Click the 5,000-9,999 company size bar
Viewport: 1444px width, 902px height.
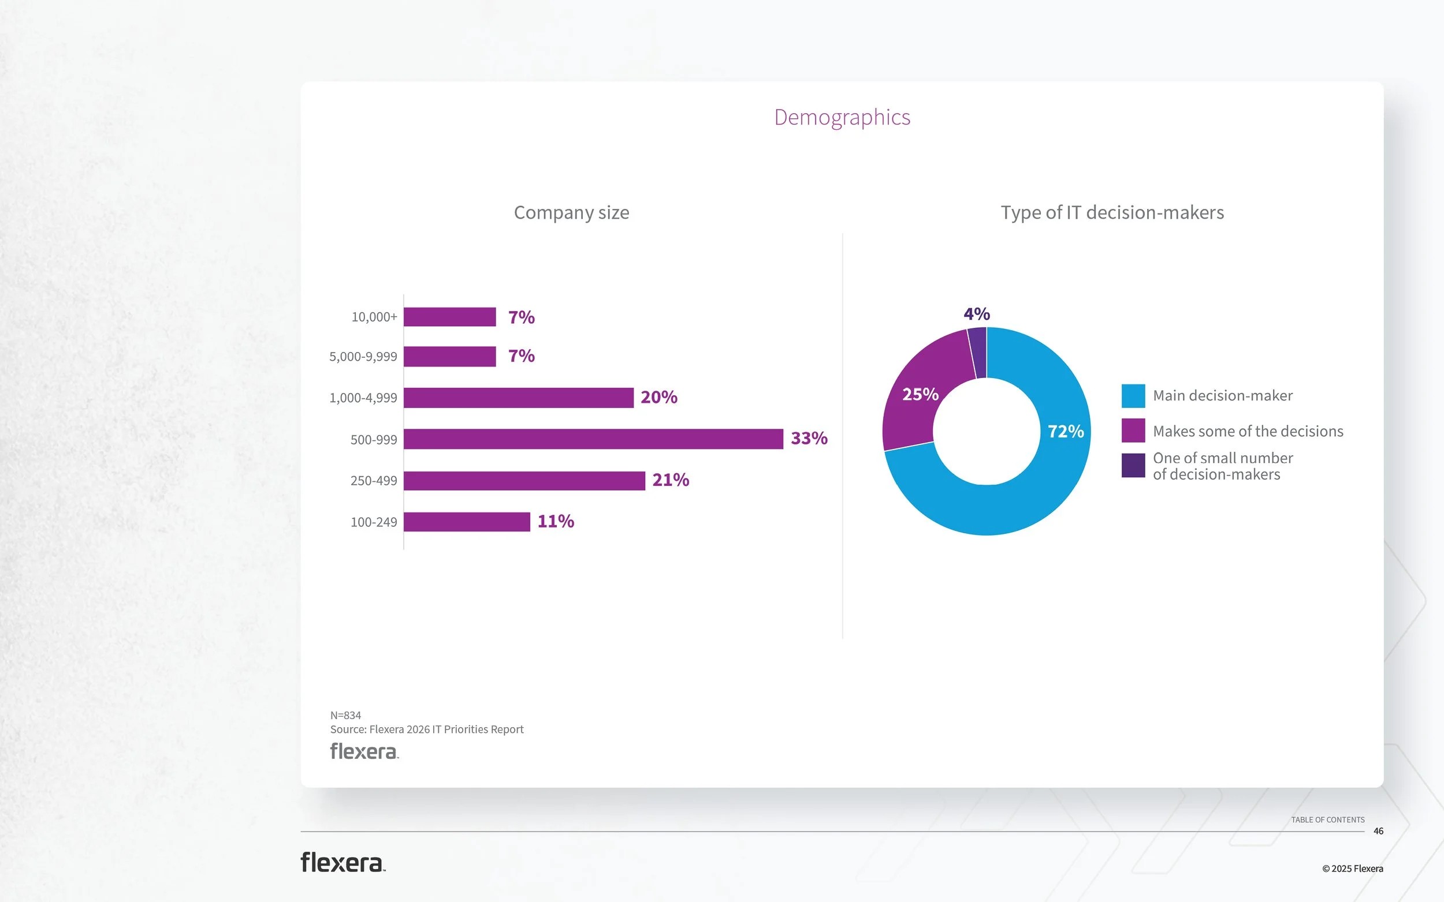pyautogui.click(x=449, y=356)
